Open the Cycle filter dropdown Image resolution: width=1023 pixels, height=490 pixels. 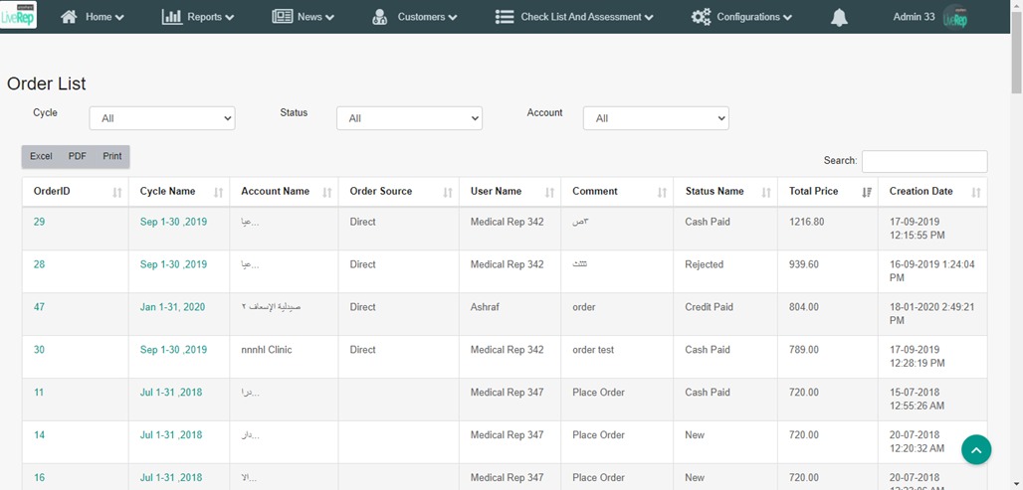click(162, 118)
